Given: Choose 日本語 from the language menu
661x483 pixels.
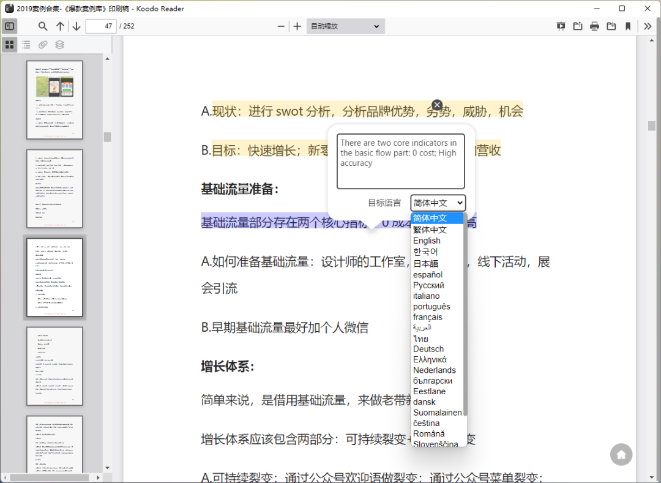Looking at the screenshot, I should click(x=425, y=263).
